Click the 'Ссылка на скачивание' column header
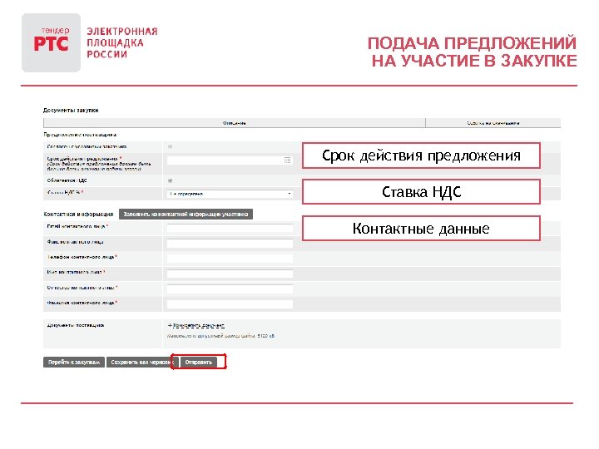 (x=493, y=123)
